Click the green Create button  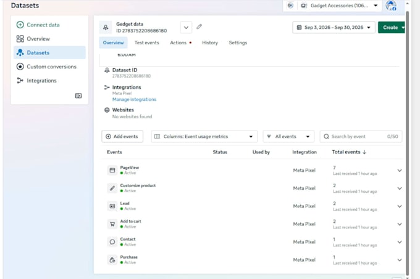(391, 28)
